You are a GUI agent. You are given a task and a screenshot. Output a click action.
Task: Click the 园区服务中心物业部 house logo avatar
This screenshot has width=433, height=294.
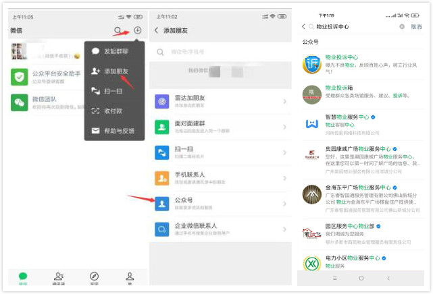(312, 234)
